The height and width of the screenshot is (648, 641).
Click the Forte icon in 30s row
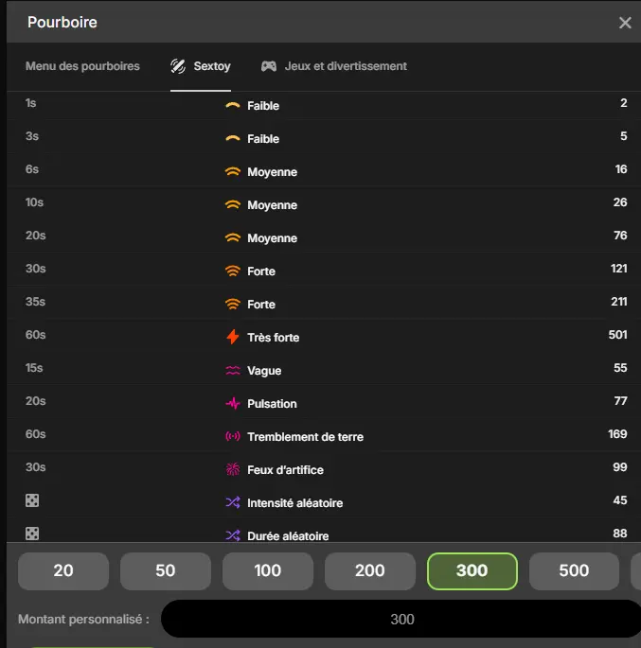pos(233,271)
